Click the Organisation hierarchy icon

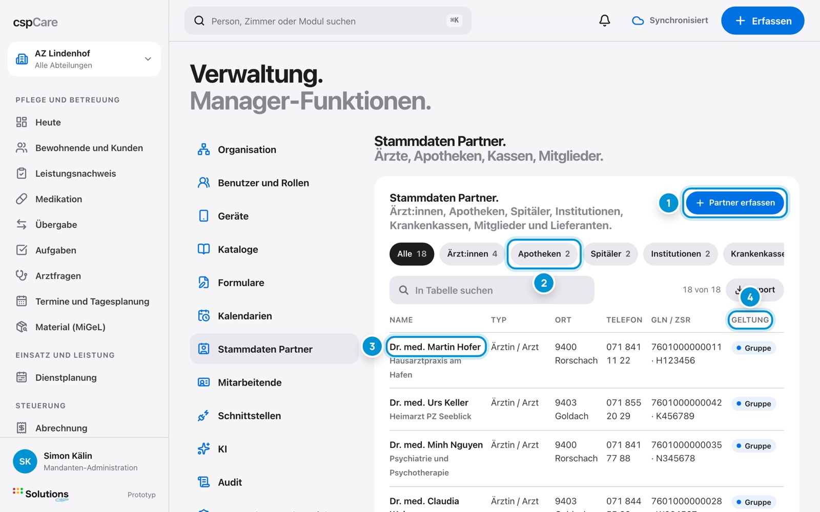(203, 150)
